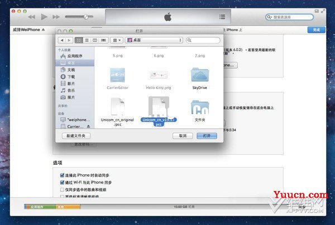Viewport: 335px width, 225px height.
Task: Select the Unicom_cn_original.ipcc file
Action: click(x=117, y=106)
